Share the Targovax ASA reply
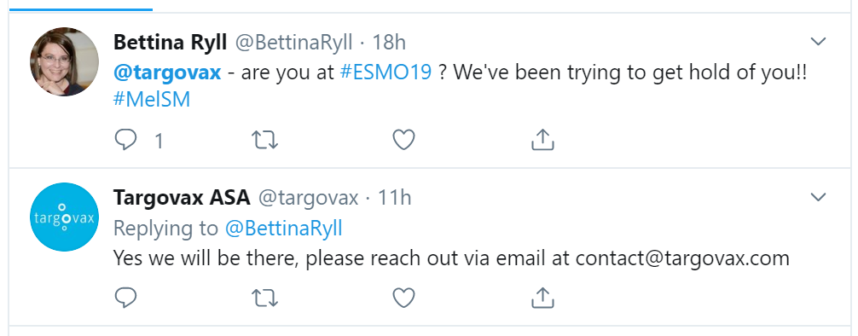858x336 pixels. 542,297
